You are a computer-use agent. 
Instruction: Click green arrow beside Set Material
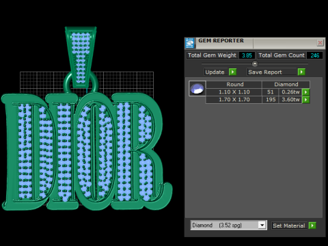(312, 225)
